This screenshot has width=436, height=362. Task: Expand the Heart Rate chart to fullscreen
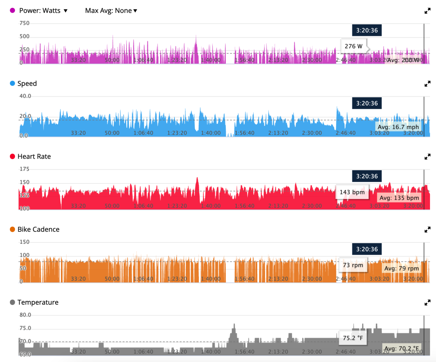click(x=427, y=157)
